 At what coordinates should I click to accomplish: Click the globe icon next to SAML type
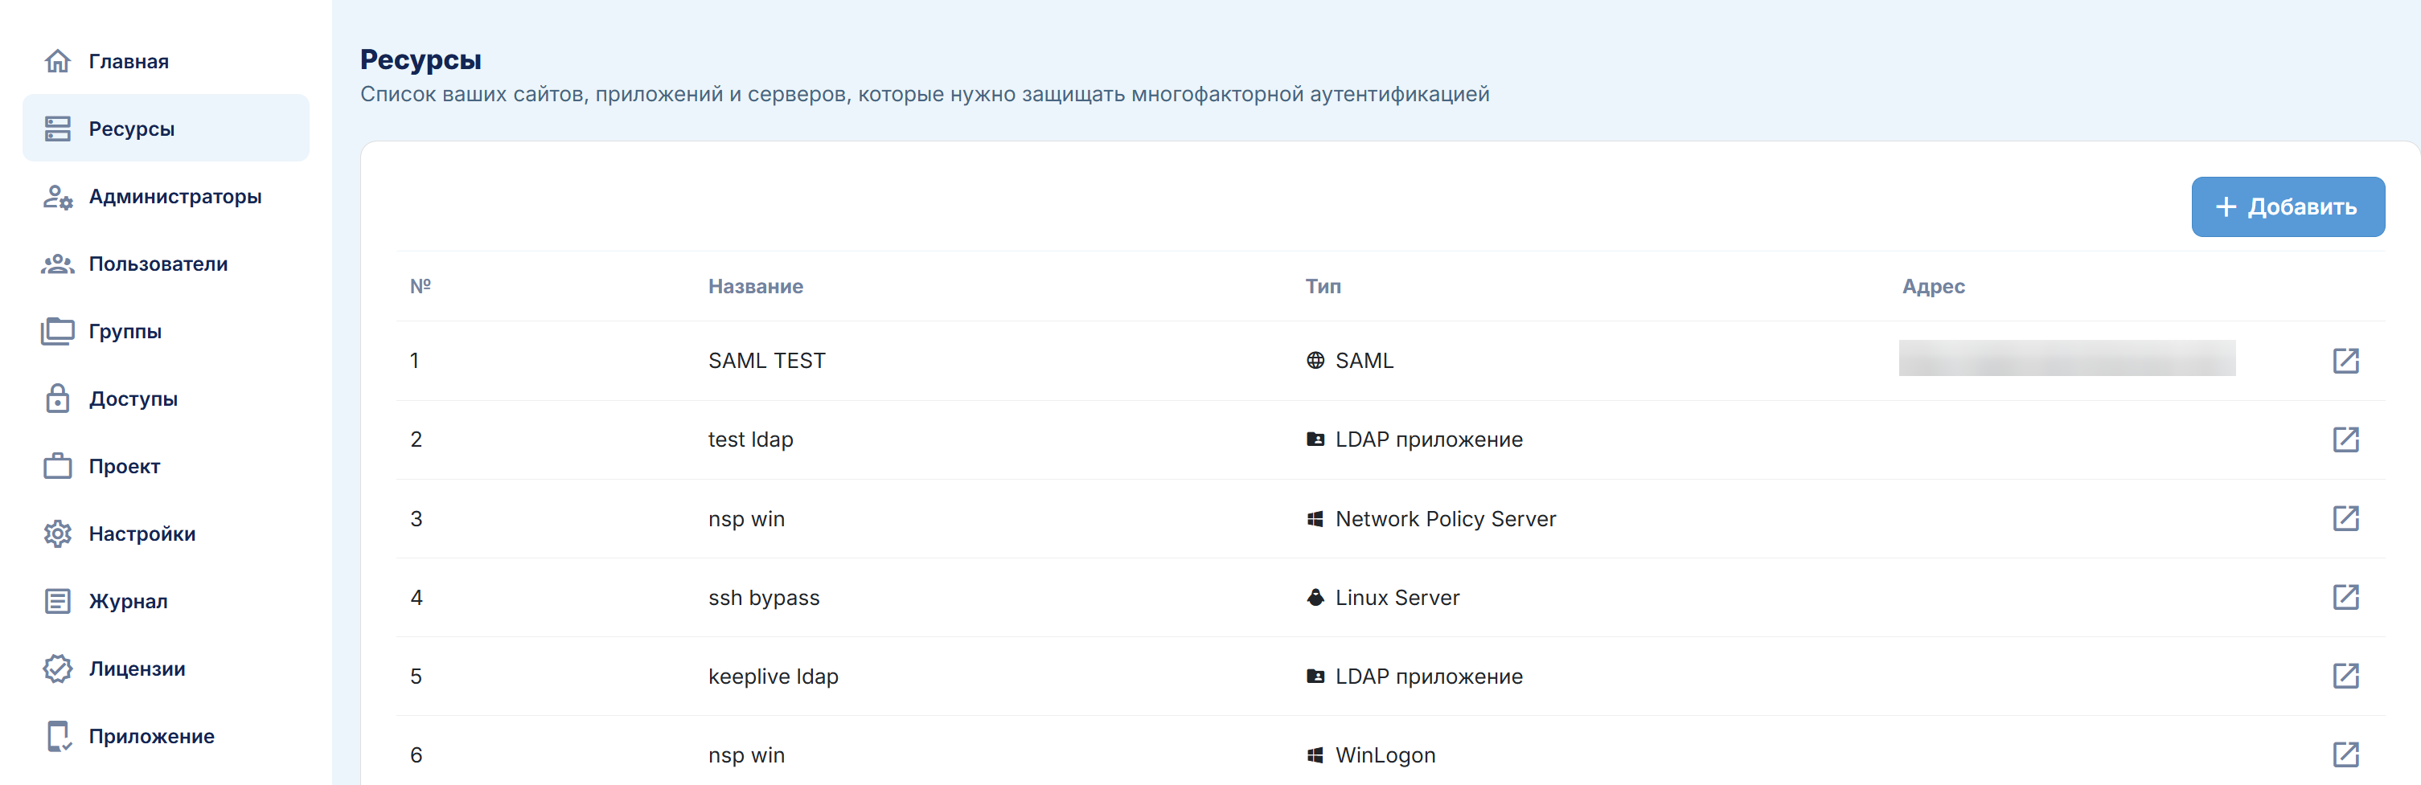(x=1315, y=361)
